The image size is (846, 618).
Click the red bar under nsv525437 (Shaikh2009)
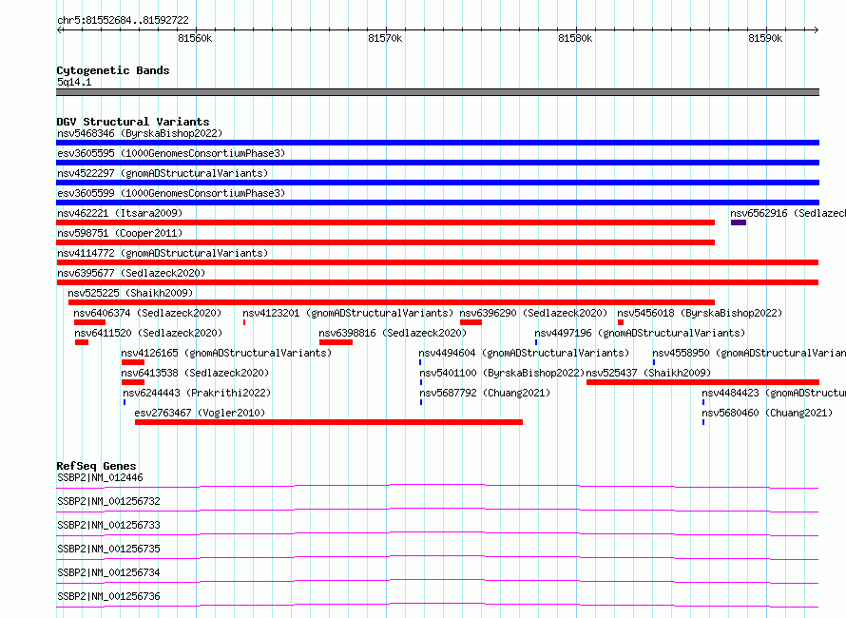702,382
